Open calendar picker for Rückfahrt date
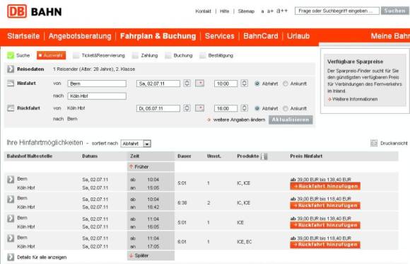Image resolution: width=410 pixels, height=264 pixels. click(200, 108)
